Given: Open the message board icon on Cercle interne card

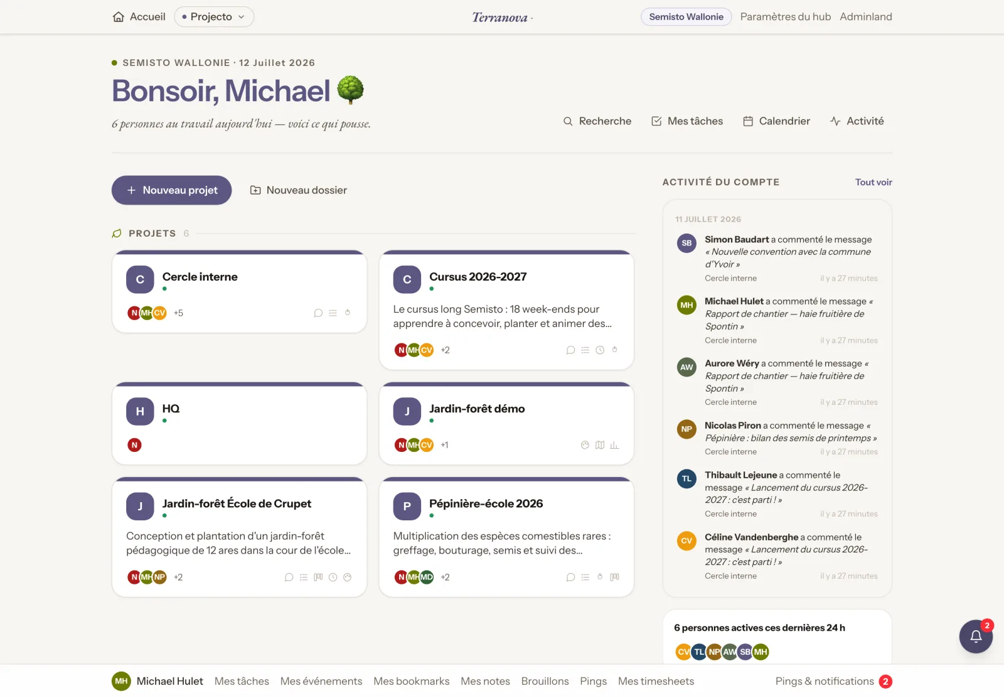Looking at the screenshot, I should tap(318, 313).
